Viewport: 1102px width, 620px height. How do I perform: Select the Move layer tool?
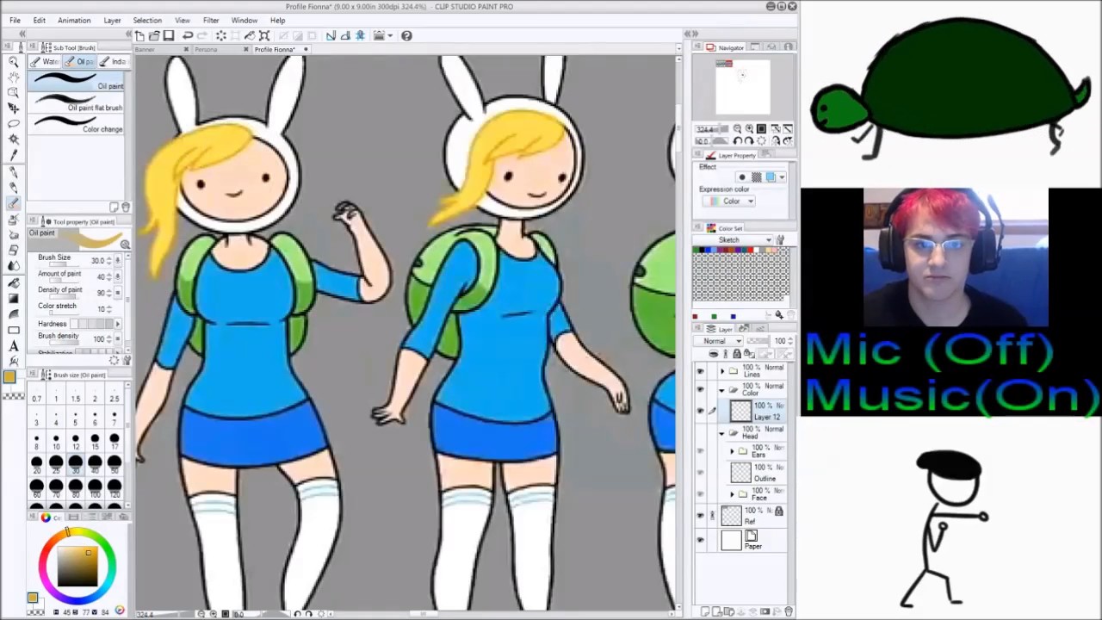pos(13,108)
